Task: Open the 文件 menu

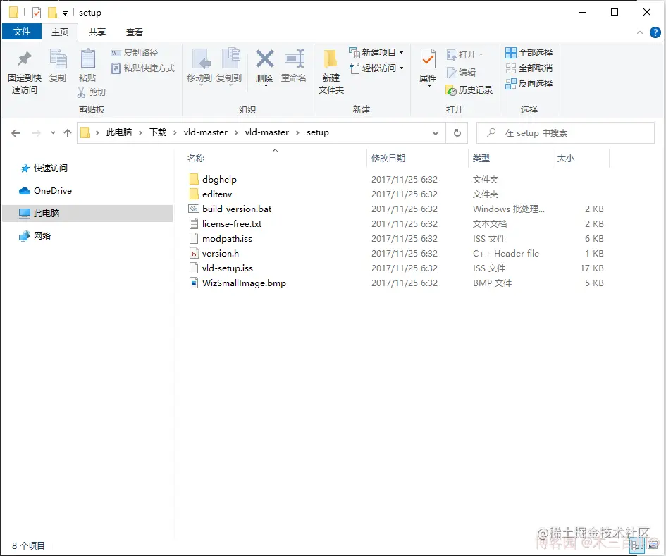Action: pyautogui.click(x=21, y=32)
